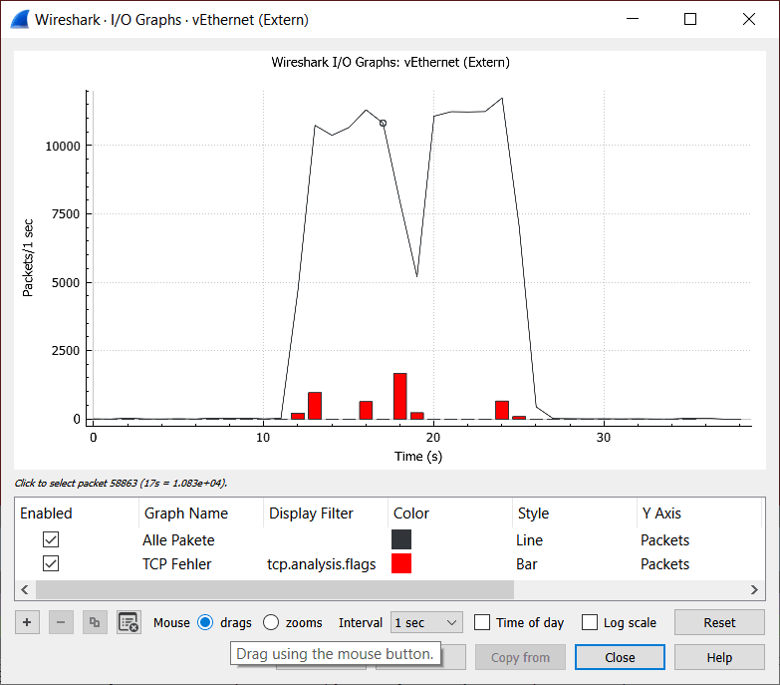Click the duplicate graph icon
780x685 pixels.
(x=95, y=622)
